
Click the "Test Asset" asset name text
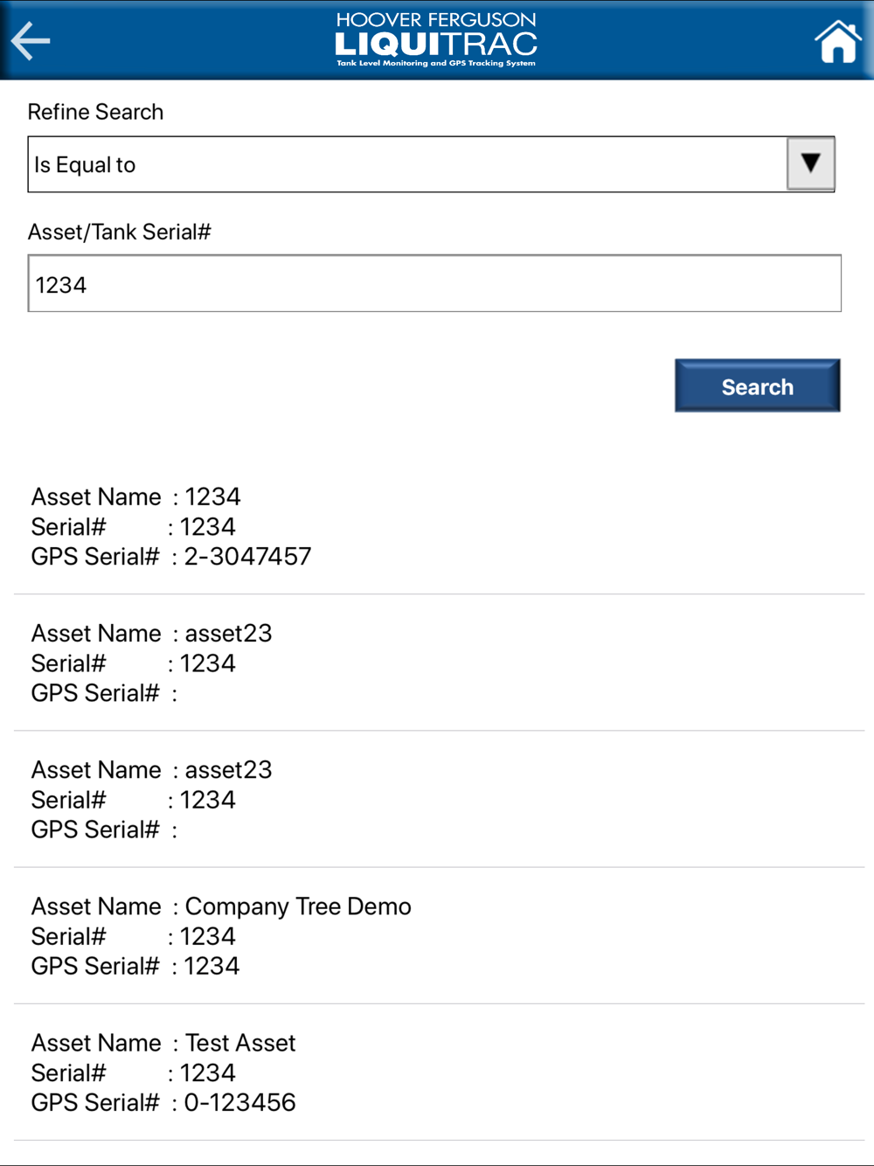(240, 1043)
